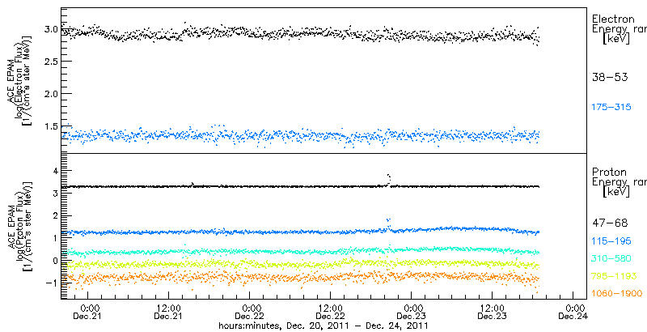This screenshot has height=332, width=647.
Task: Click the 0:00 Dec.21 time axis label
Action: pyautogui.click(x=88, y=313)
